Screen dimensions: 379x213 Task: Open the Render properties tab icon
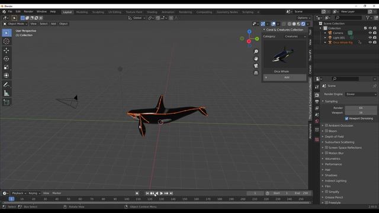pos(317,95)
